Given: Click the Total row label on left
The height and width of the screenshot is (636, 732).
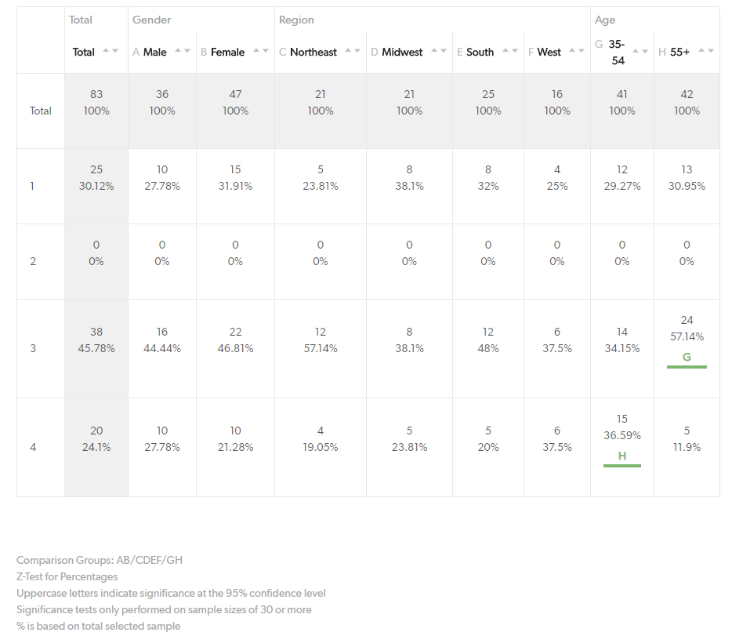Looking at the screenshot, I should tap(41, 111).
